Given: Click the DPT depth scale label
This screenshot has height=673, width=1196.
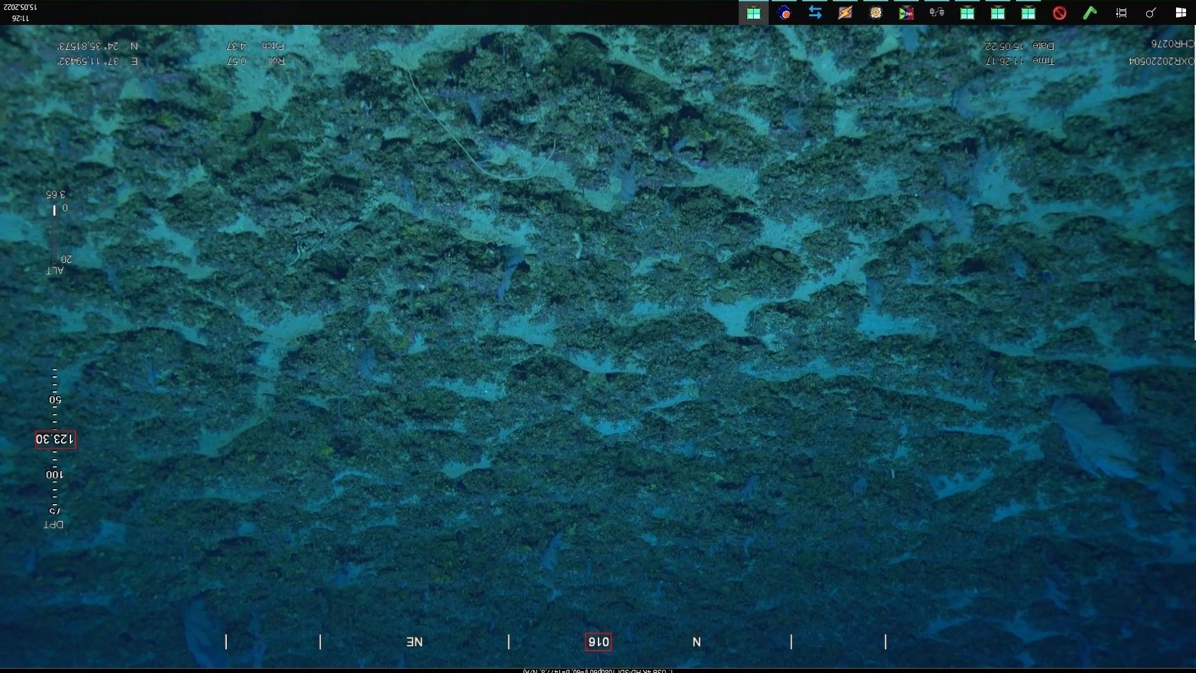Looking at the screenshot, I should pos(54,525).
